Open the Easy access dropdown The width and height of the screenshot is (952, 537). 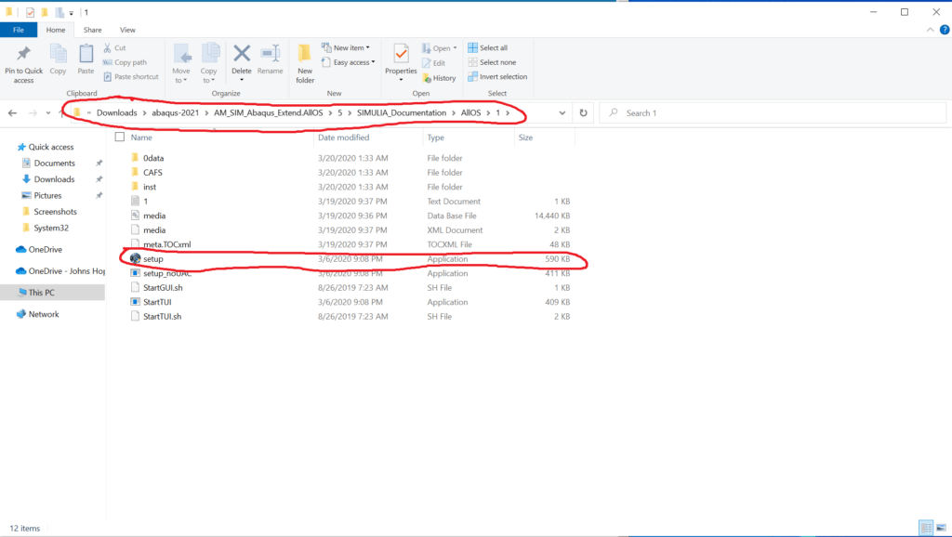coord(348,62)
